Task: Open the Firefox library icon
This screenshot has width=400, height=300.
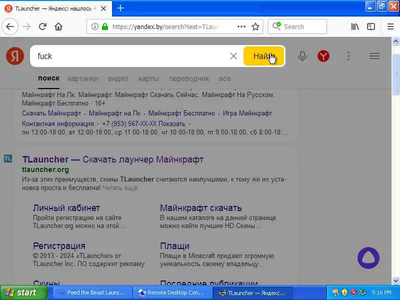Action: pos(355,26)
